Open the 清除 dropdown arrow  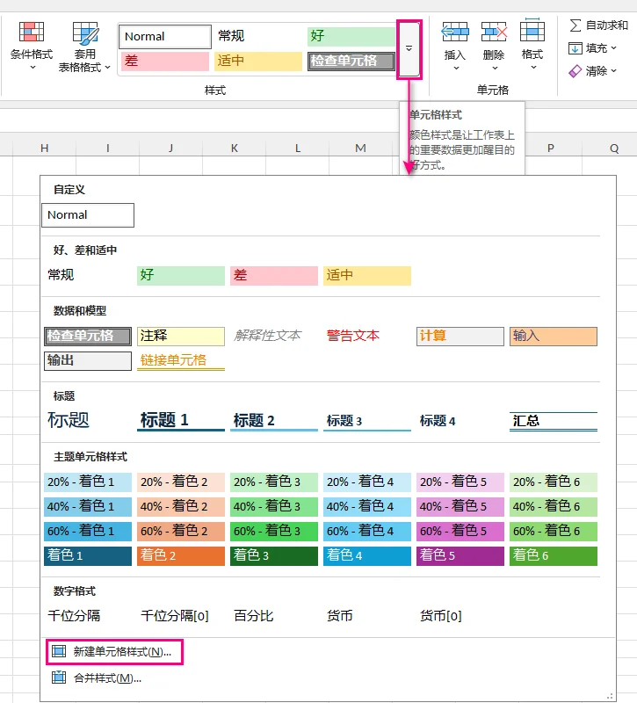(613, 71)
